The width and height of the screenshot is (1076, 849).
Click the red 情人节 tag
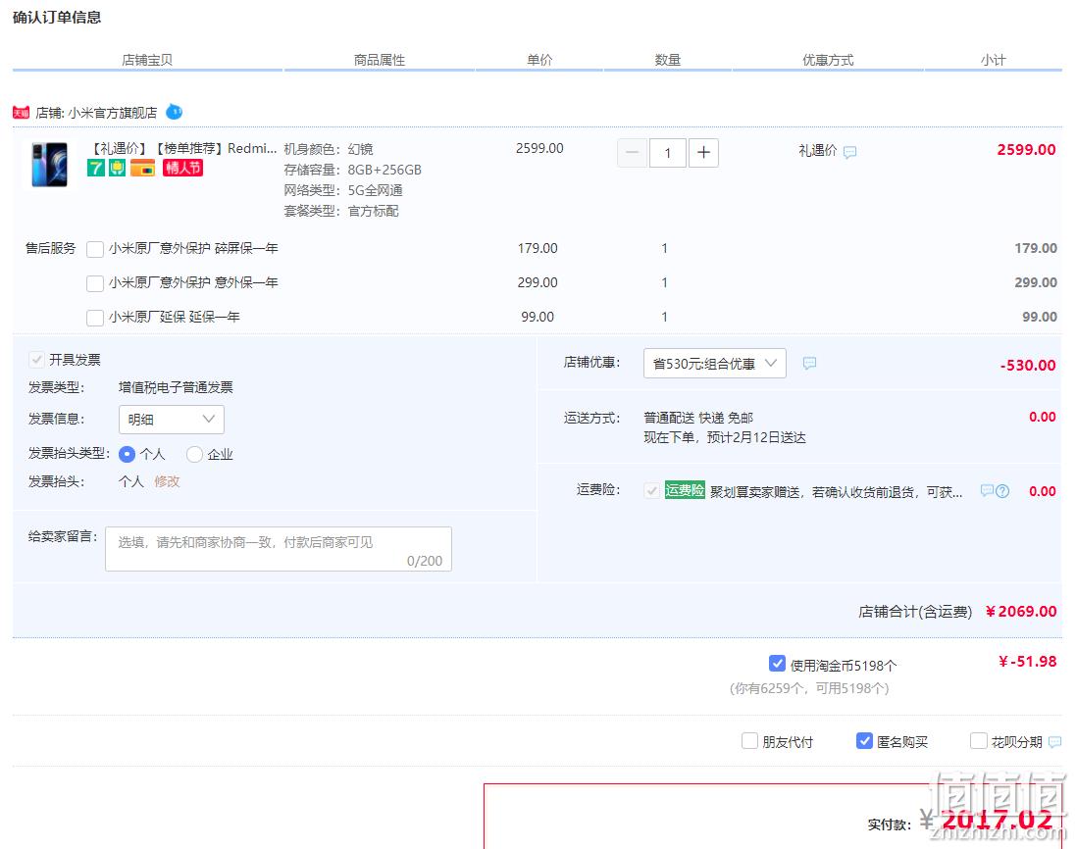182,168
